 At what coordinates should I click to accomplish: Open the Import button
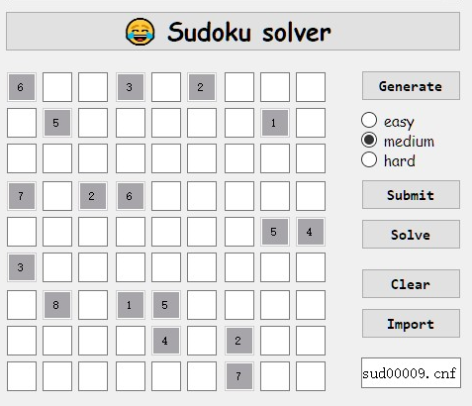click(411, 324)
